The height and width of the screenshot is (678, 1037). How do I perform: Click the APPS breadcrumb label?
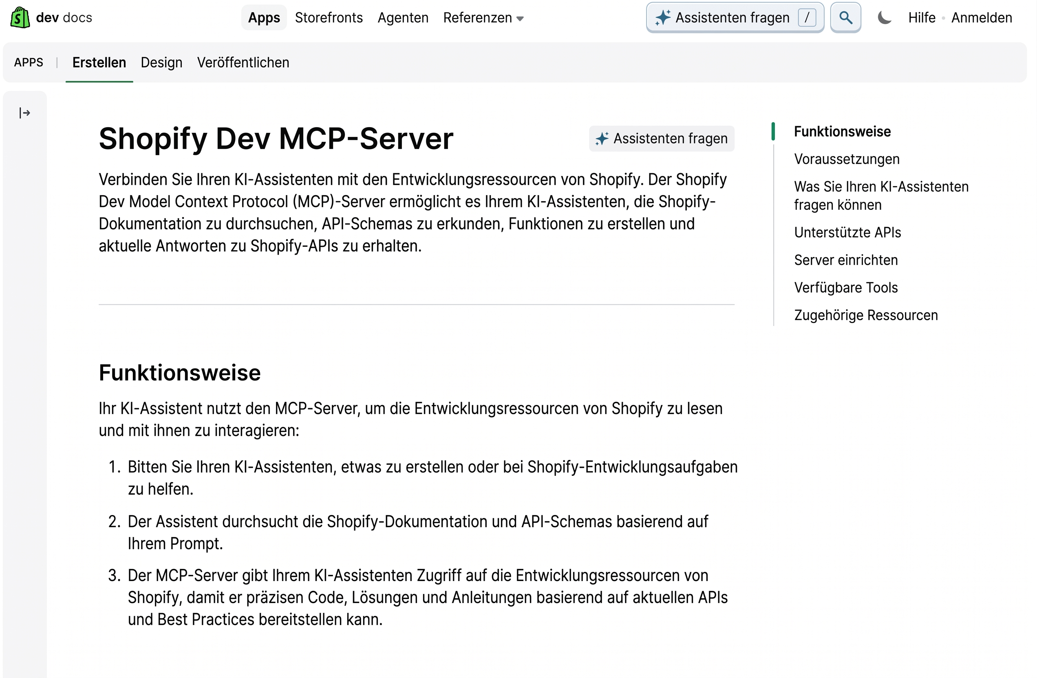click(x=29, y=63)
